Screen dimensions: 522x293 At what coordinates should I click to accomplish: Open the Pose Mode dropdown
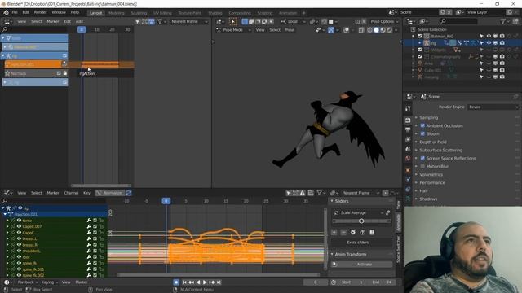pyautogui.click(x=233, y=30)
